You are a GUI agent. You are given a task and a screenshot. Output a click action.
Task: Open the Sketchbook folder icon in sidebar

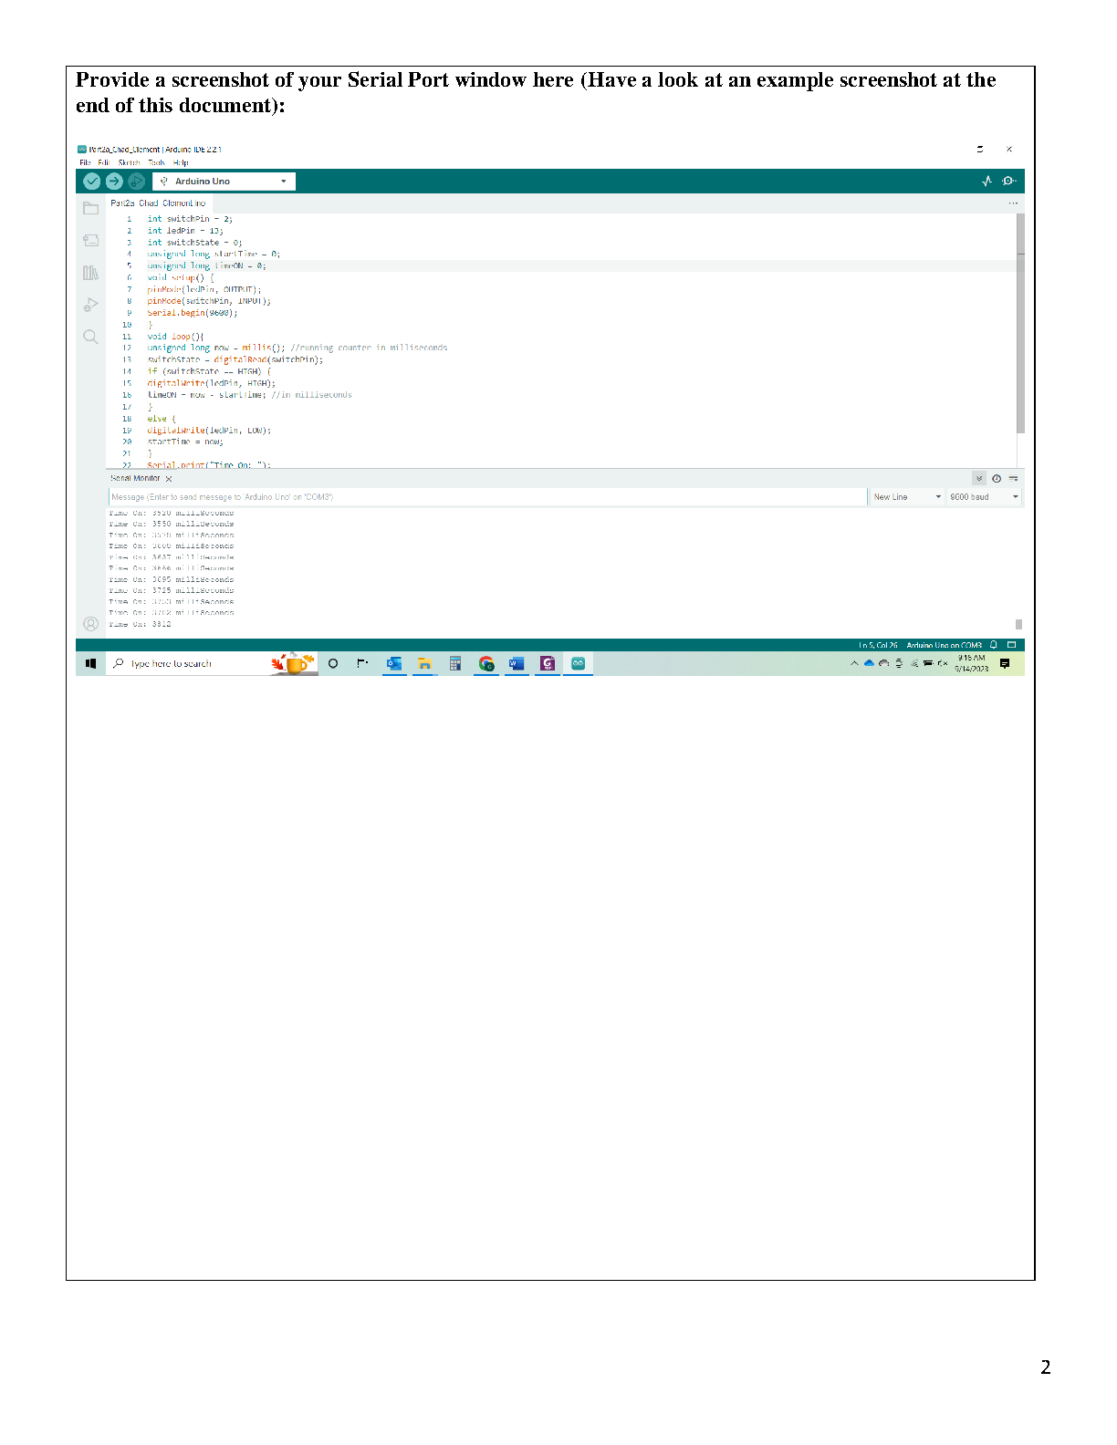click(90, 209)
